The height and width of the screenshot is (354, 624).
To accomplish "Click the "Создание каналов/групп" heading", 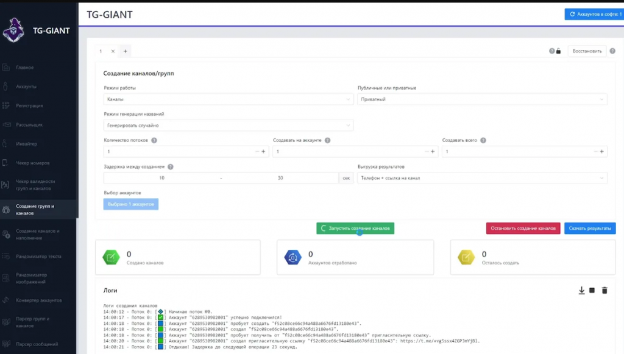I will (x=138, y=73).
